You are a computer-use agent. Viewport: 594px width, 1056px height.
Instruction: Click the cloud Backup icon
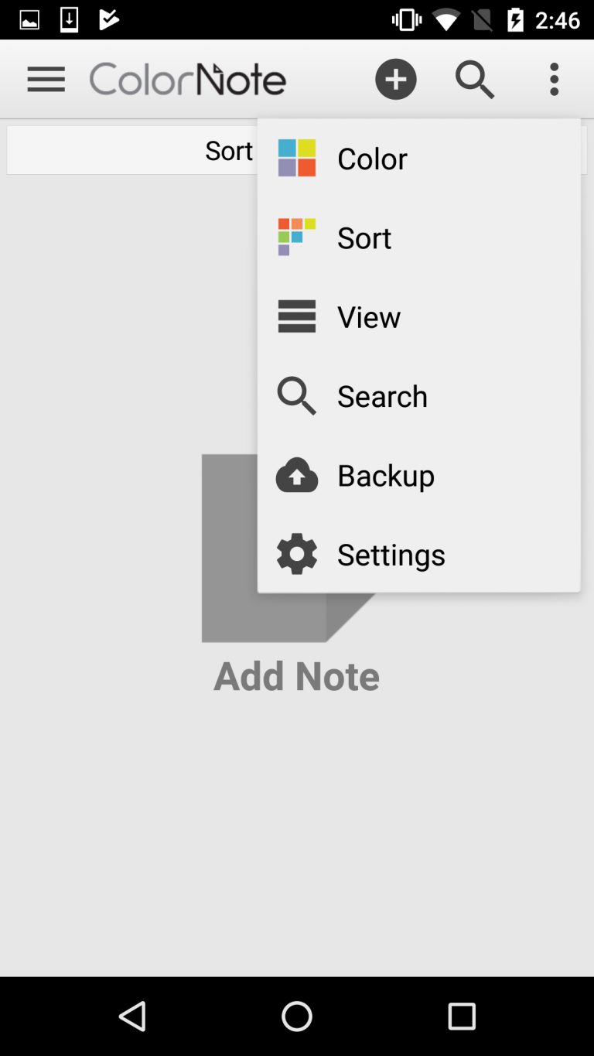click(297, 475)
